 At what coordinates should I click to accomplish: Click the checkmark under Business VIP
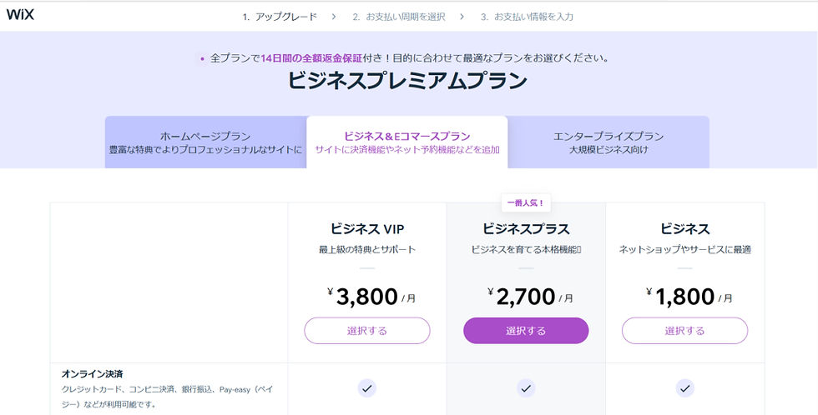point(367,387)
